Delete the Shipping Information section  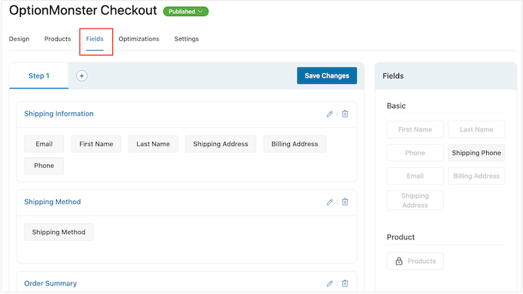(x=345, y=114)
